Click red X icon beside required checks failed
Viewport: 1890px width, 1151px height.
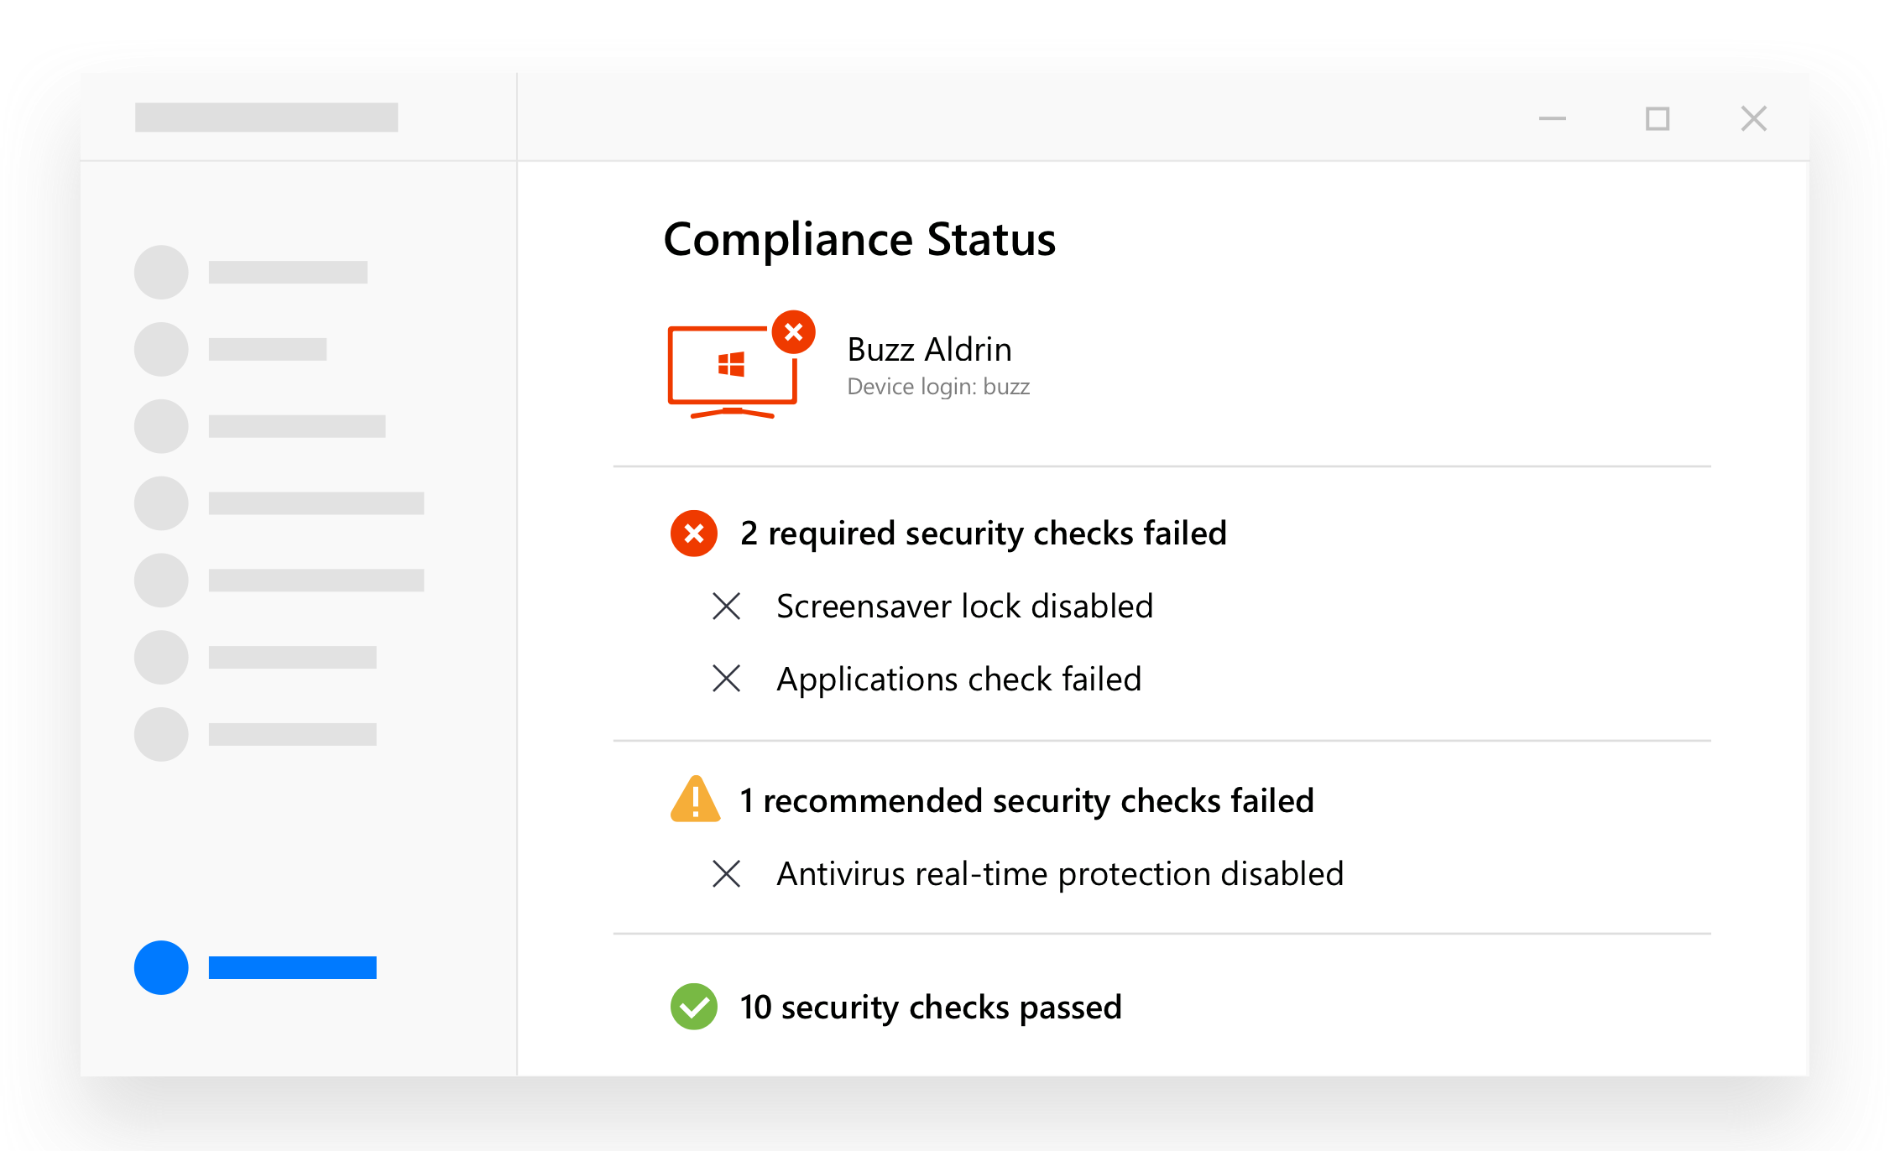tap(694, 534)
